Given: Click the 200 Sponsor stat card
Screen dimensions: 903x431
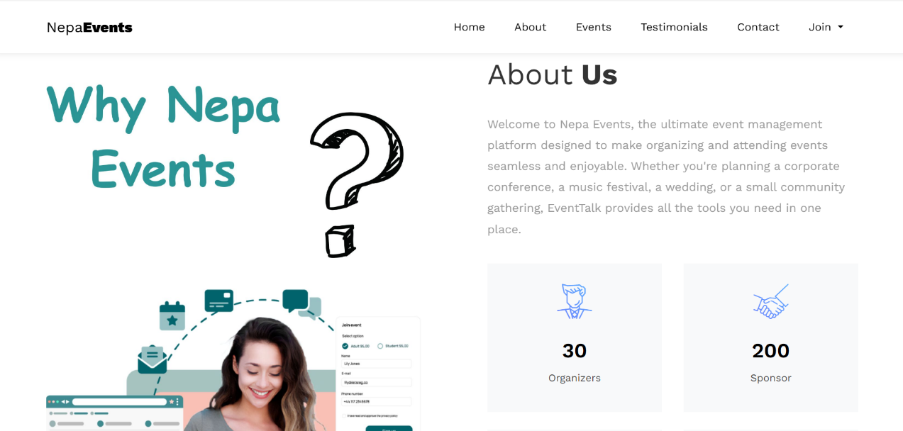Looking at the screenshot, I should (x=770, y=337).
